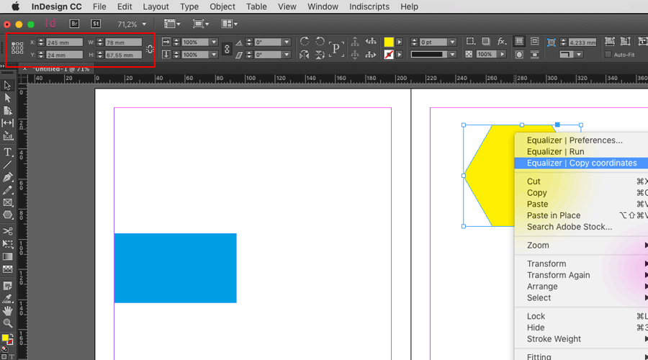This screenshot has height=360, width=648.
Task: Open the zoom level 71,2% dropdown
Action: [x=143, y=24]
